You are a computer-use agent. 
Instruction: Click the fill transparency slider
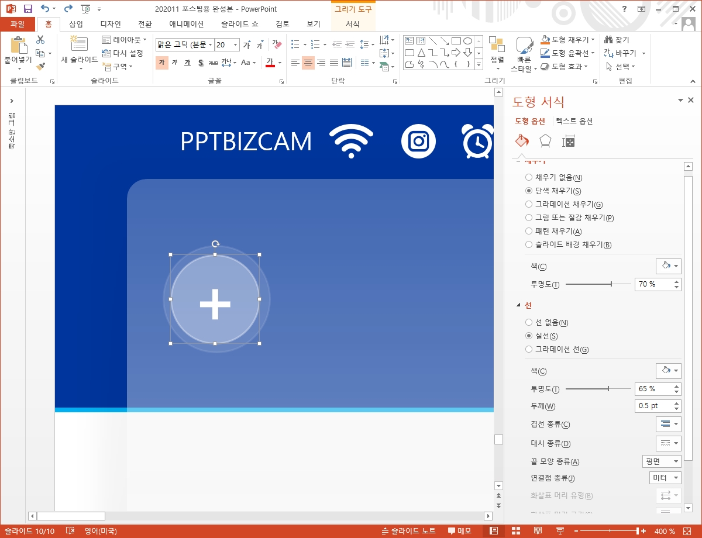click(x=597, y=284)
